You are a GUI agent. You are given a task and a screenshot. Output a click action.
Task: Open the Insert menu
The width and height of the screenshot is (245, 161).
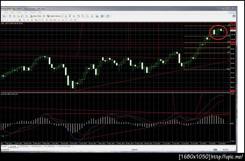(x=12, y=12)
